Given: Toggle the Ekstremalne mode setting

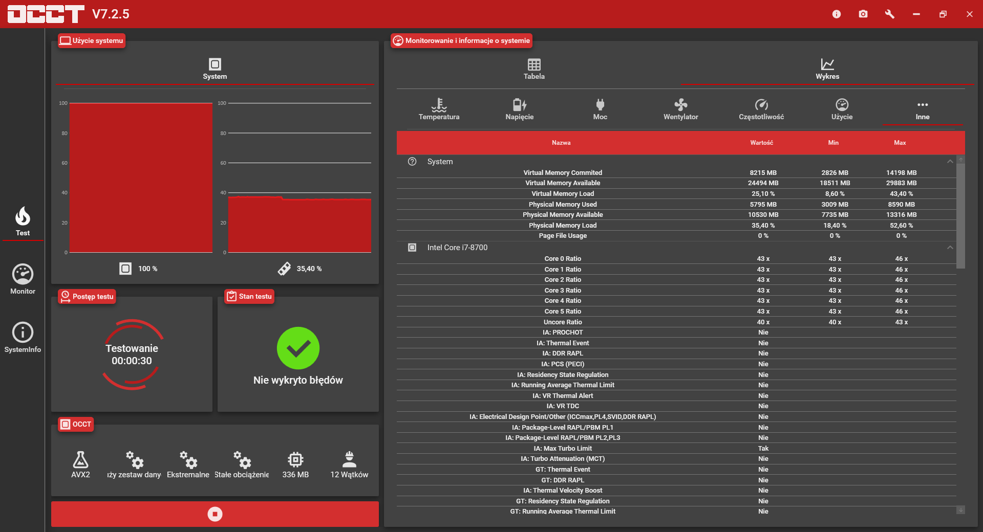Looking at the screenshot, I should [x=188, y=464].
